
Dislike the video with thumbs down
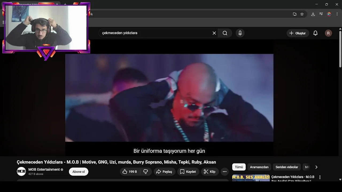[146, 172]
